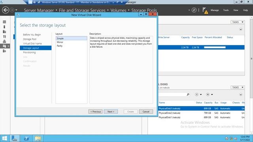Select the Simple layout option

[x=71, y=38]
